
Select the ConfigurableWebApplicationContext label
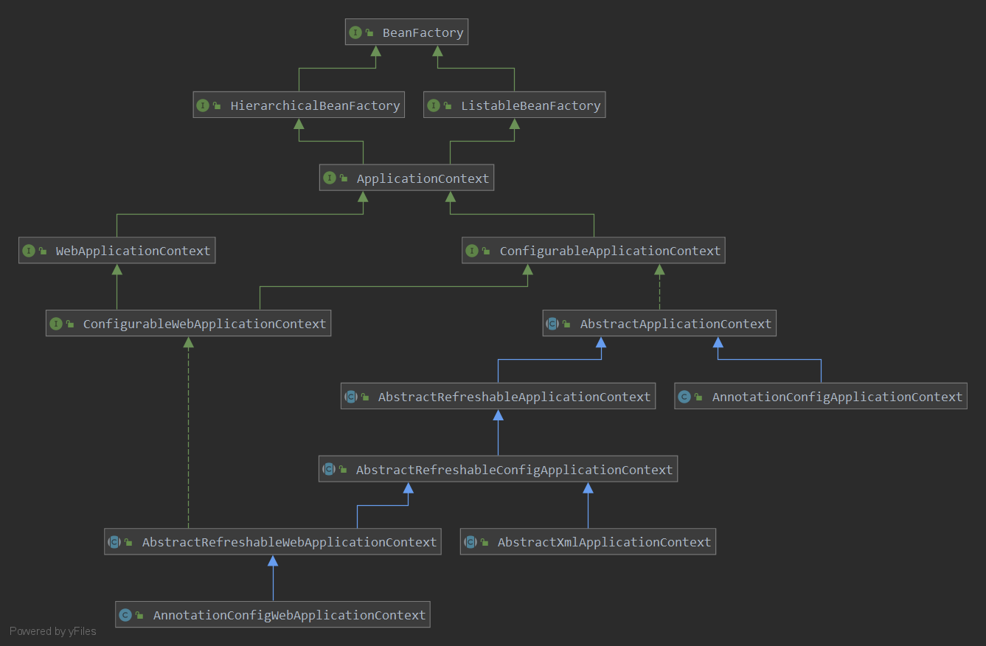coord(204,324)
